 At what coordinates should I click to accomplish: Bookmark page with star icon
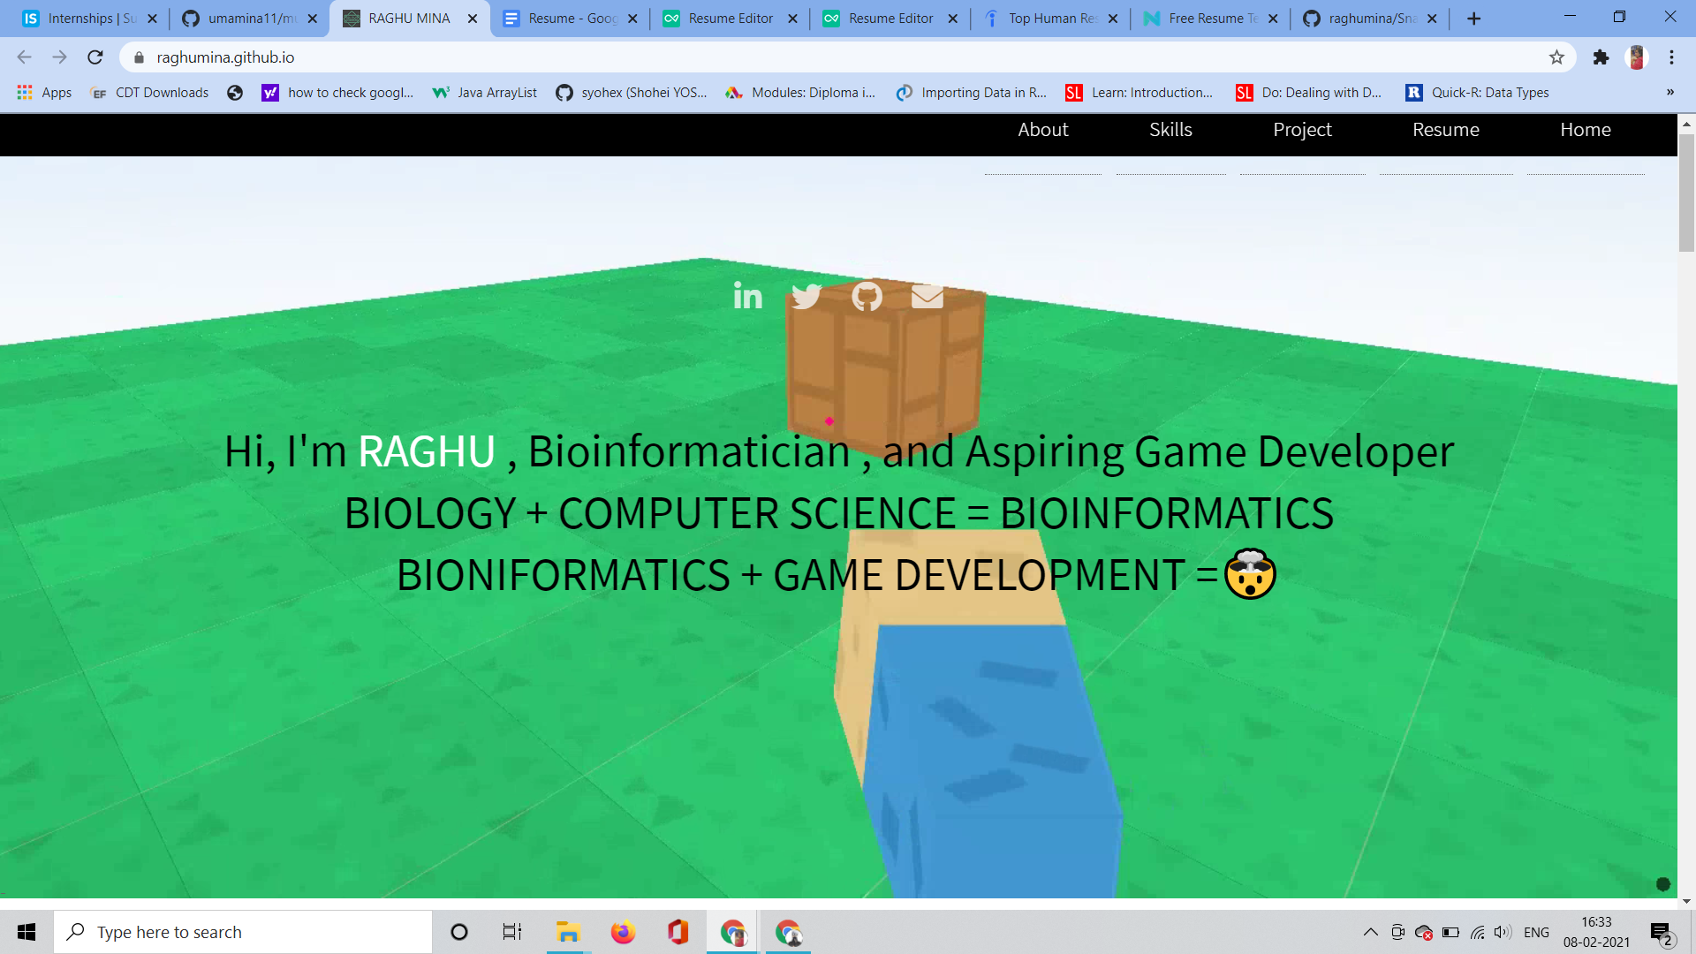1556,57
